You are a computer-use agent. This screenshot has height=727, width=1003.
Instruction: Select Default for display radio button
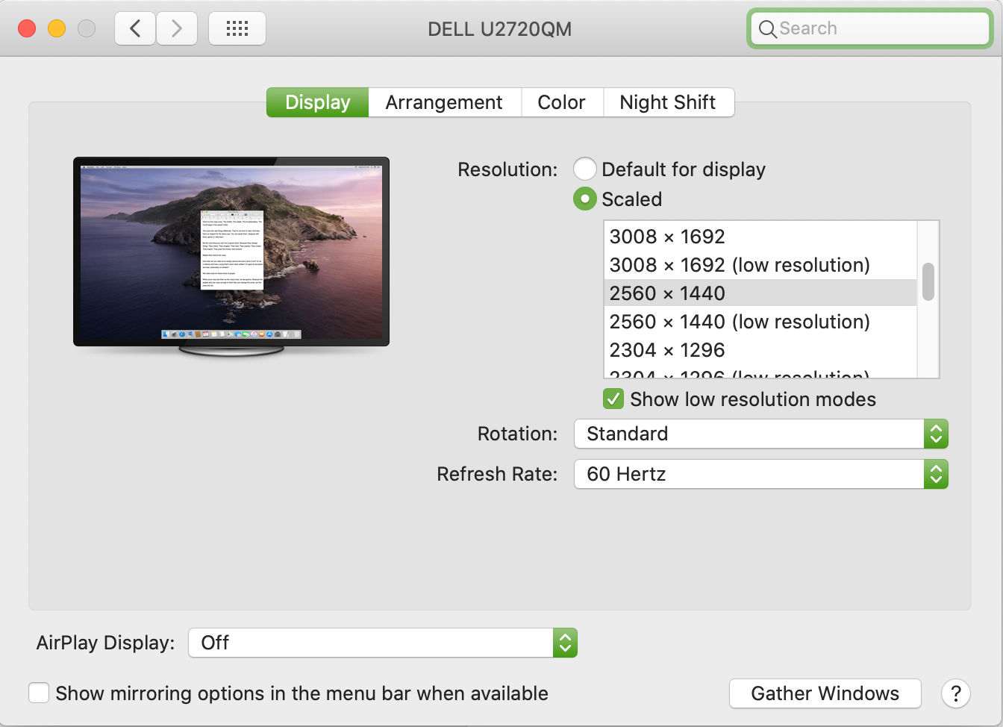[585, 169]
